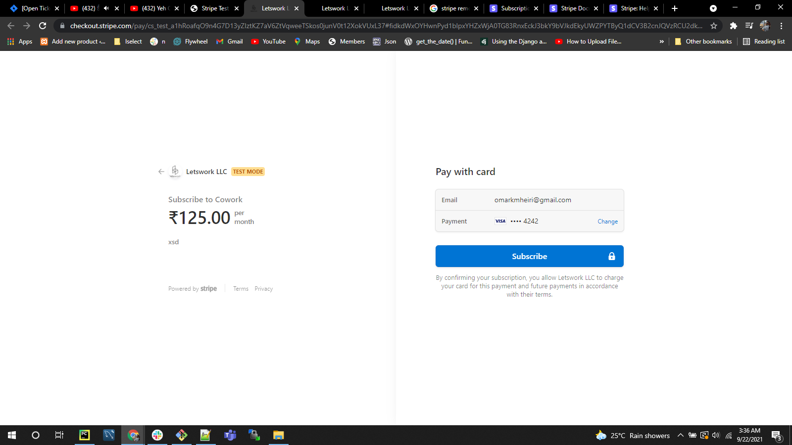This screenshot has height=445, width=792.
Task: Open the Windows Start menu
Action: click(x=12, y=435)
